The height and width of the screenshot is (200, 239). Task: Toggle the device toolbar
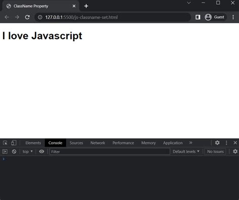coord(14,143)
